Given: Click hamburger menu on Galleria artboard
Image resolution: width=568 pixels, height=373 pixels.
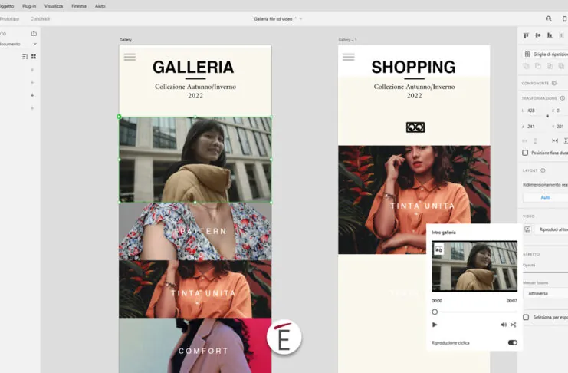Looking at the screenshot, I should pyautogui.click(x=130, y=57).
